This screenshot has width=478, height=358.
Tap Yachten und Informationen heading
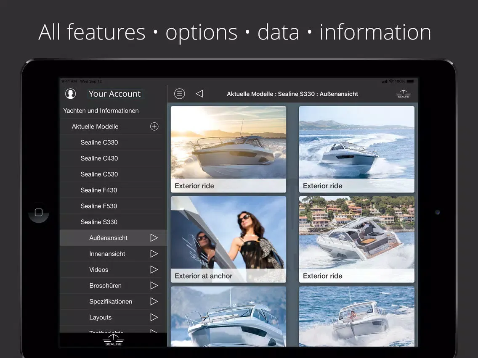(101, 111)
